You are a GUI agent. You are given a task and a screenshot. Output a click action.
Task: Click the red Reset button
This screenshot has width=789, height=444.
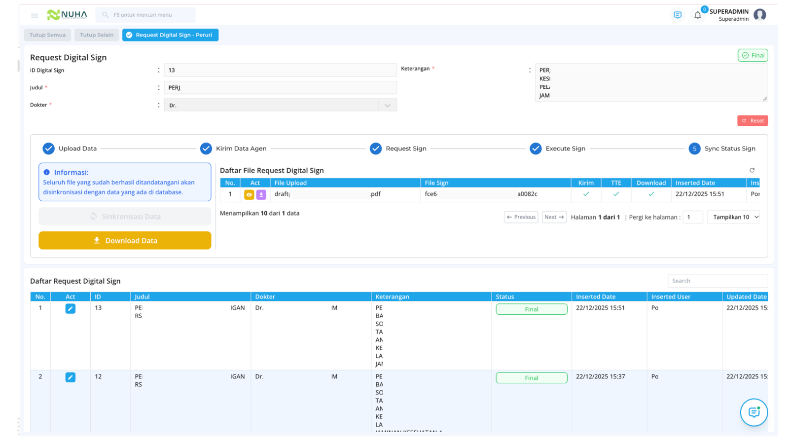[x=753, y=121]
